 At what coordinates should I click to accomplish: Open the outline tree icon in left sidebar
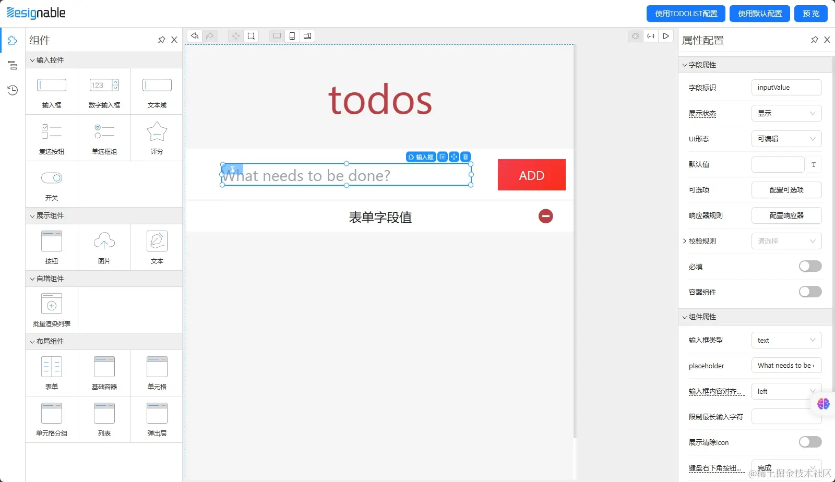coord(13,65)
